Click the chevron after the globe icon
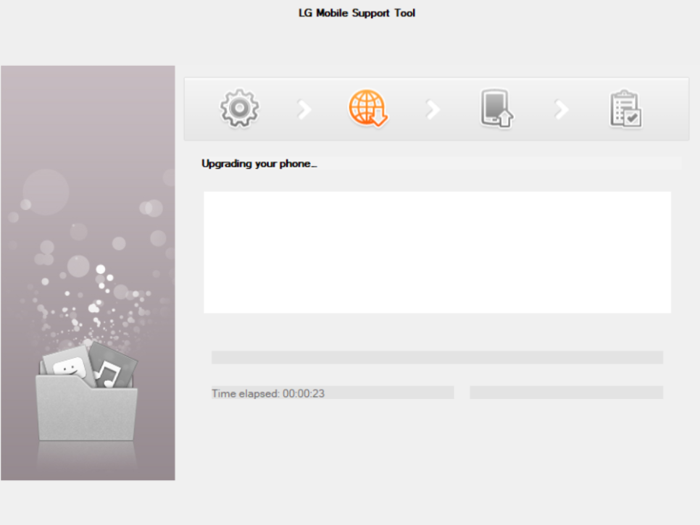Viewport: 700px width, 525px height. point(433,109)
